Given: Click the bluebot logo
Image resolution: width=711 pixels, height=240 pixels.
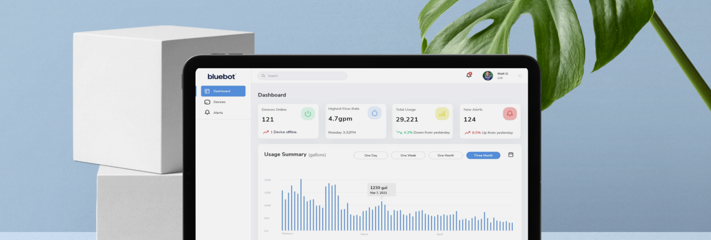Looking at the screenshot, I should pos(221,76).
